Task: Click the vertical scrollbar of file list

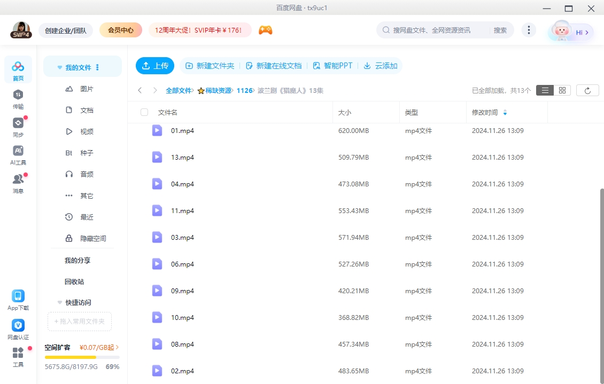Action: click(x=601, y=285)
